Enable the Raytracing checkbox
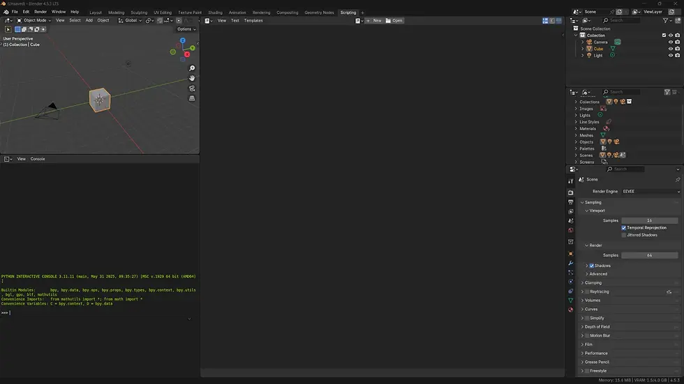Viewport: 684px width, 384px height. (x=587, y=292)
